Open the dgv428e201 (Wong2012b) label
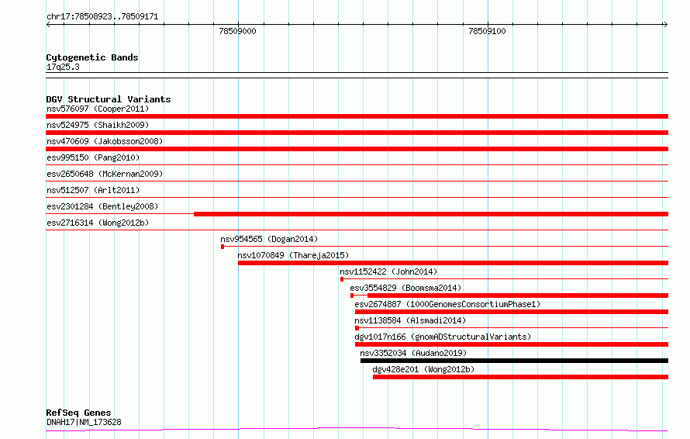690x439 pixels. 423,369
